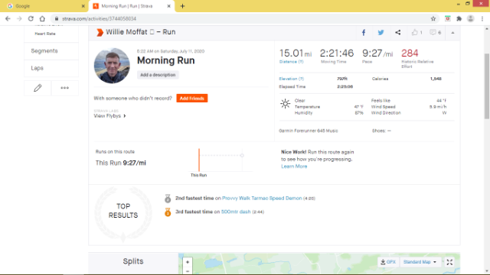Expand map to fullscreen
This screenshot has height=275, width=490.
[x=449, y=262]
